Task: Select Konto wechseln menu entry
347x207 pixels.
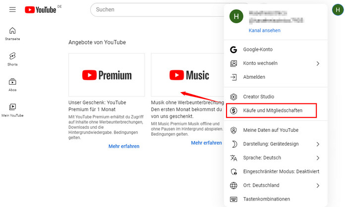Action: click(x=276, y=63)
